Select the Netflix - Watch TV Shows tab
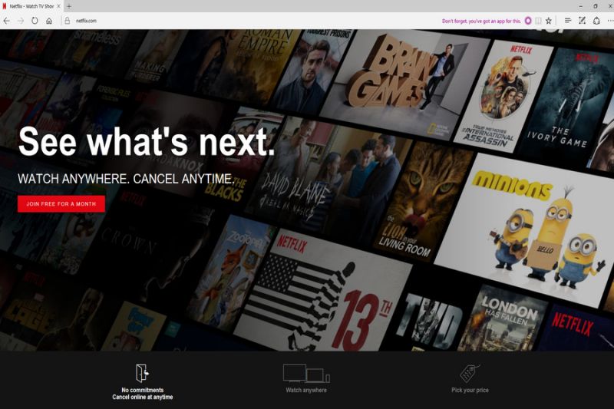This screenshot has height=409, width=614. (31, 6)
